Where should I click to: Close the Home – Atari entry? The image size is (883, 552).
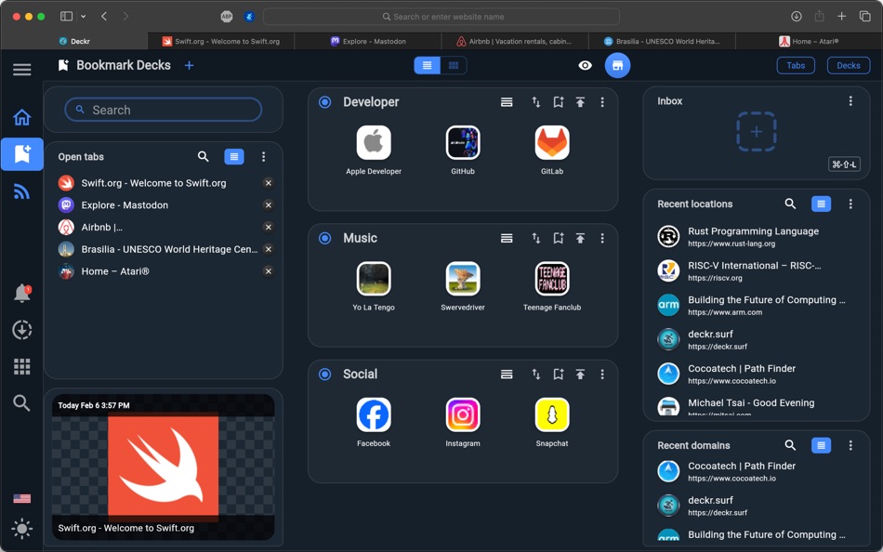click(x=269, y=271)
